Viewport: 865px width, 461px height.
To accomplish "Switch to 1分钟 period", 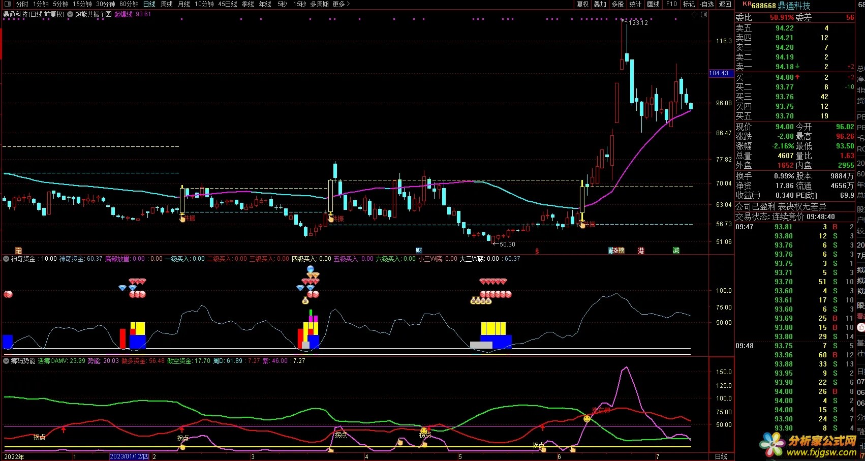I will [41, 4].
